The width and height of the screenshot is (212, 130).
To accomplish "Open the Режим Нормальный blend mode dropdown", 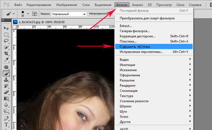I will coord(69,14).
